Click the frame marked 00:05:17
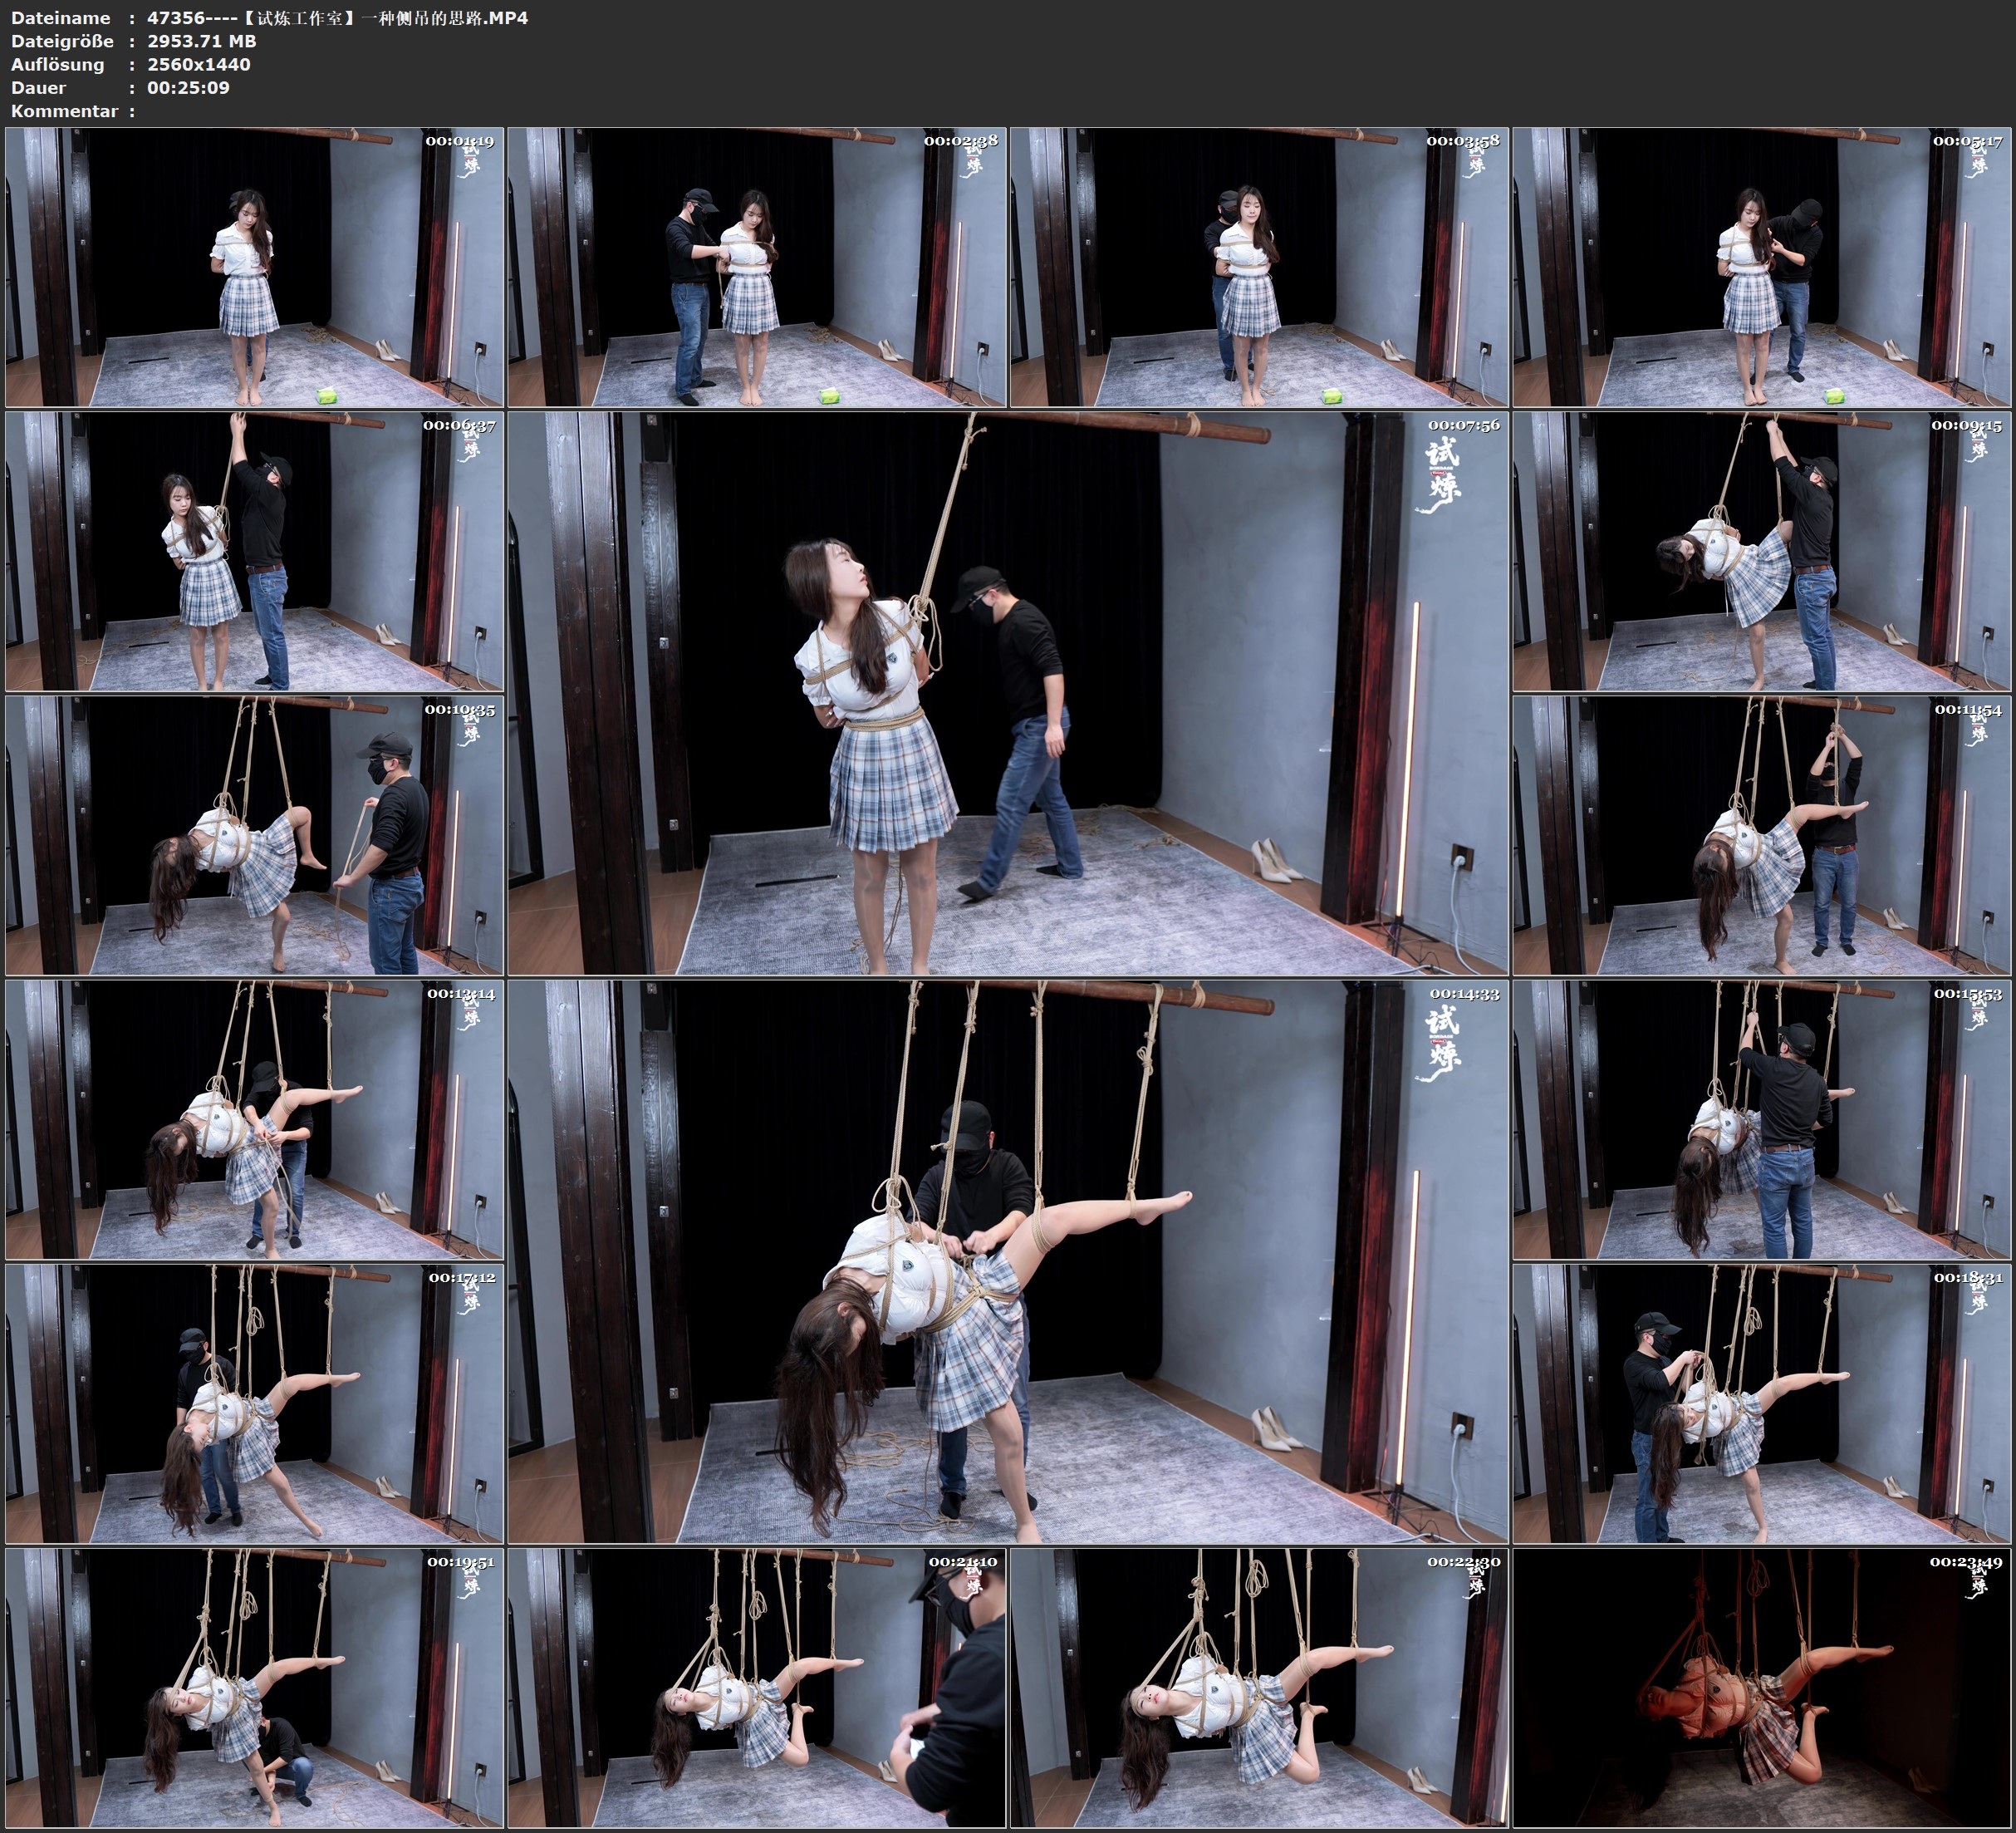 1762,268
